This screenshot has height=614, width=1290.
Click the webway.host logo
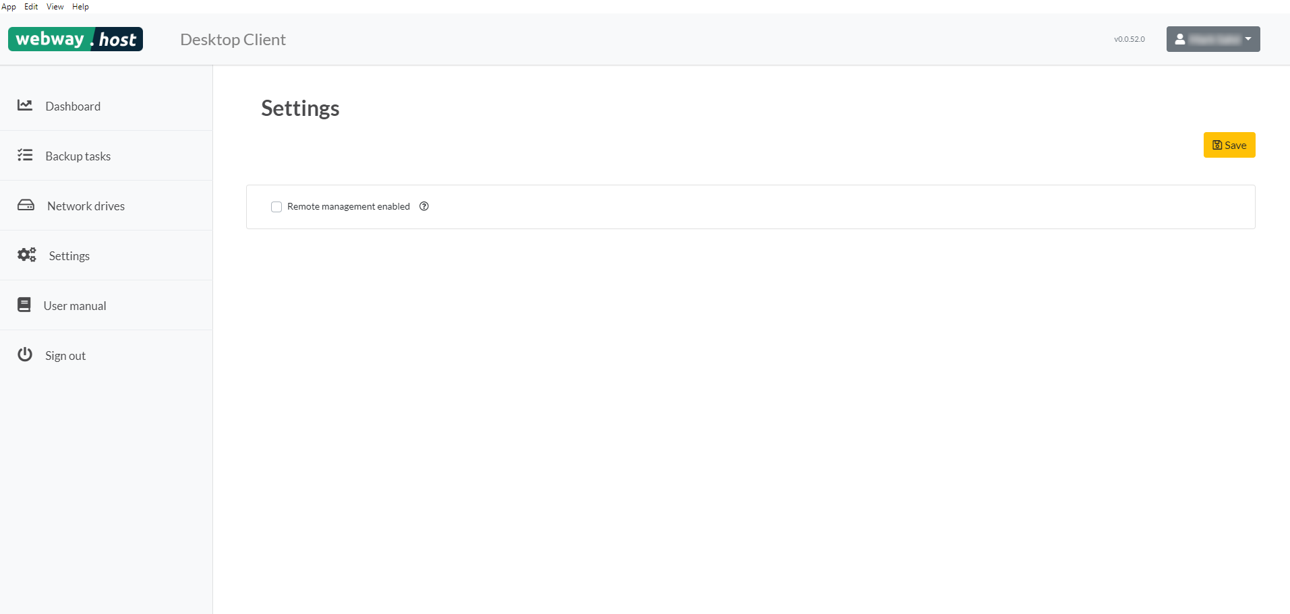click(75, 38)
